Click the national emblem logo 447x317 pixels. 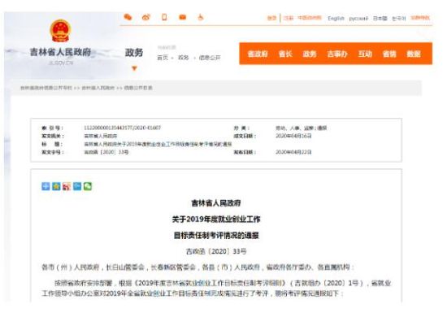click(x=60, y=31)
